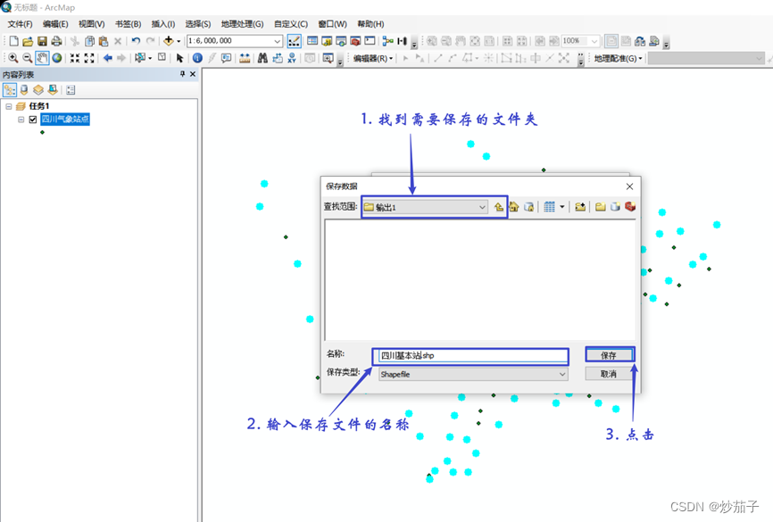Open the Search window icon
The height and width of the screenshot is (522, 773).
click(341, 41)
